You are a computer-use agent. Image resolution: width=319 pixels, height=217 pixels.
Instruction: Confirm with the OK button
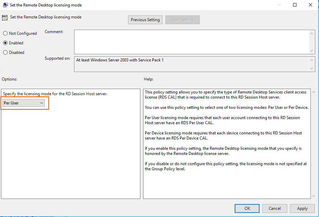[x=247, y=208]
